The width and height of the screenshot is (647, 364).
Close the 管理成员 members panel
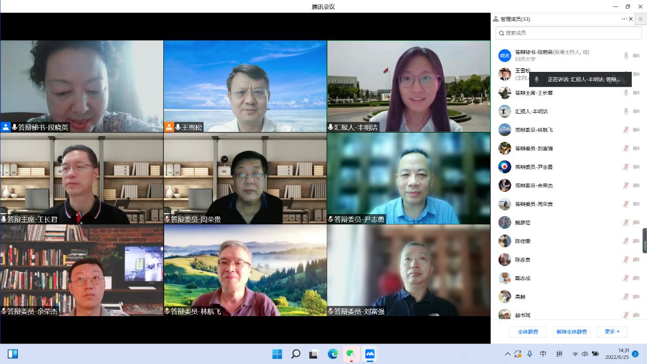point(631,19)
